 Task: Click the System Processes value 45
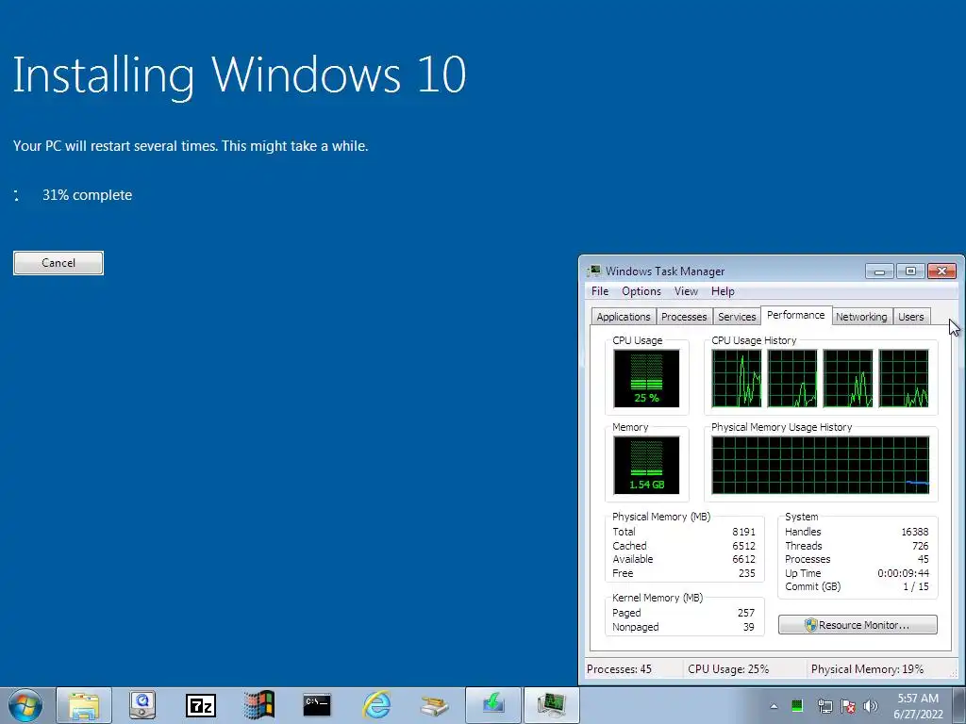(x=923, y=559)
